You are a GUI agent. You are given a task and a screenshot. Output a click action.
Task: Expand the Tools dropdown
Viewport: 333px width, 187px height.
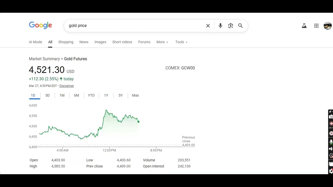pos(181,42)
